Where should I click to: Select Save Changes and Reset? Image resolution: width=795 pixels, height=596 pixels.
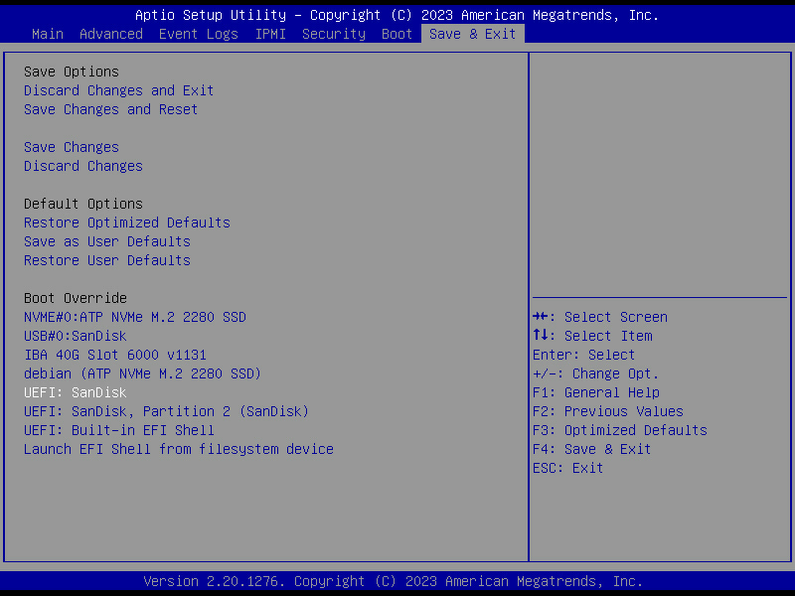[x=110, y=109]
